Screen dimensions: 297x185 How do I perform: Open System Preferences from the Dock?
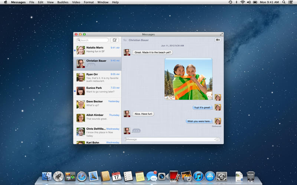221,176
